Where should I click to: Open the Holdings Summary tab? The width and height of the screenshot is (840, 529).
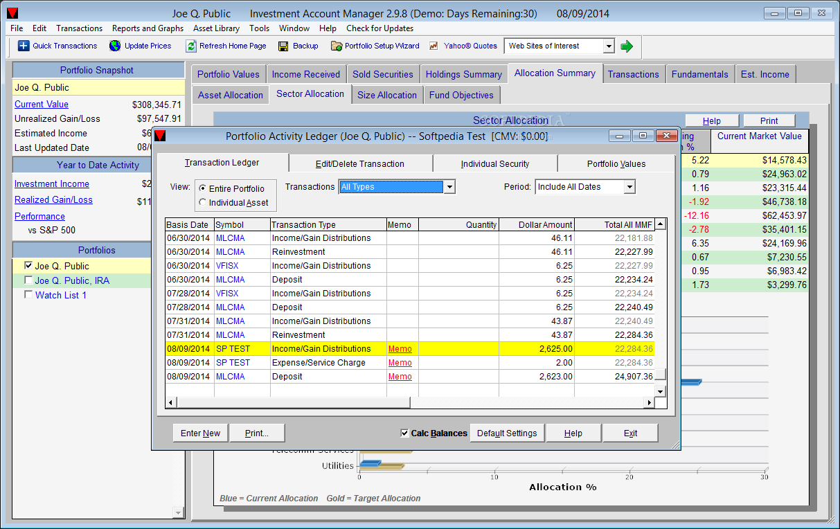[463, 74]
